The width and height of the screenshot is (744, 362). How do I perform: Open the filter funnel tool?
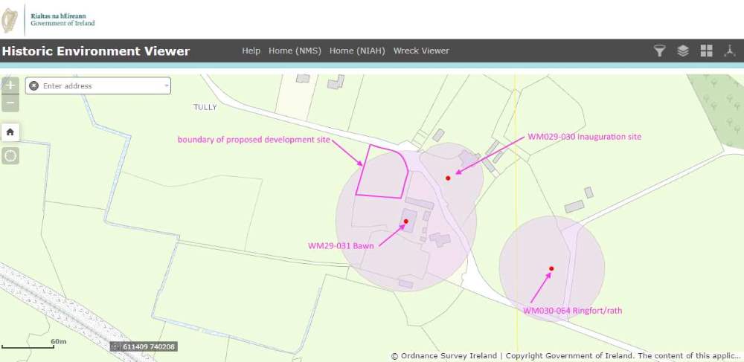tap(659, 51)
